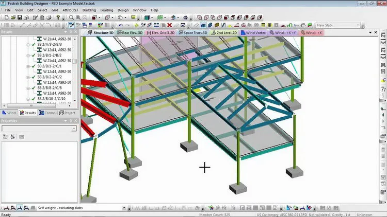Collapse the SB 2/B/1-2/B/2 tree node
Image resolution: width=387 pixels, height=217 pixels.
pyautogui.click(x=28, y=56)
